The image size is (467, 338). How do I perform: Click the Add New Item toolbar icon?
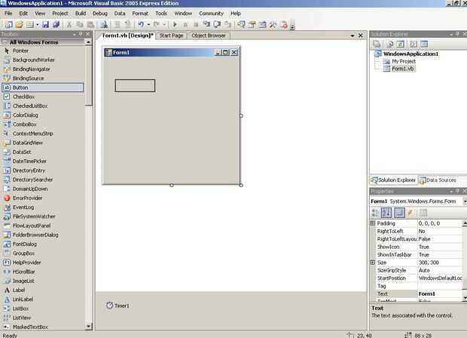pyautogui.click(x=30, y=24)
